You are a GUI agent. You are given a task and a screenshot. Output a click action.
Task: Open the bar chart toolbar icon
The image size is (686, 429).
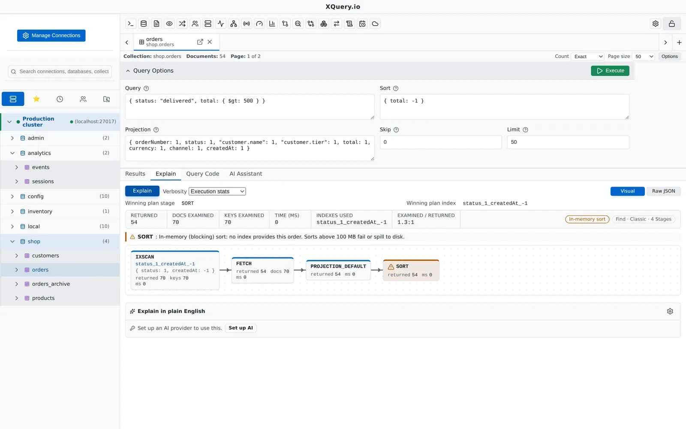tap(272, 24)
